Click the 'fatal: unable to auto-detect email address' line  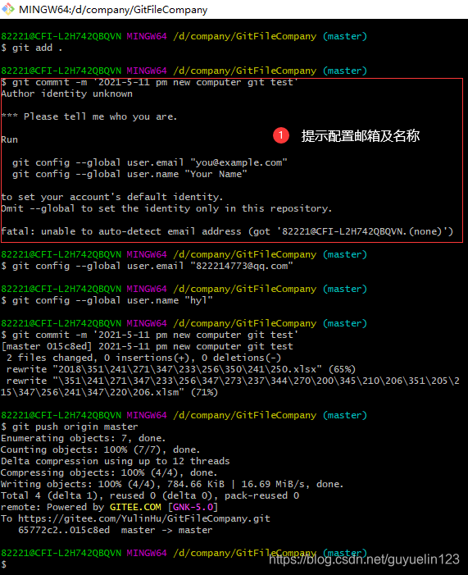[227, 231]
